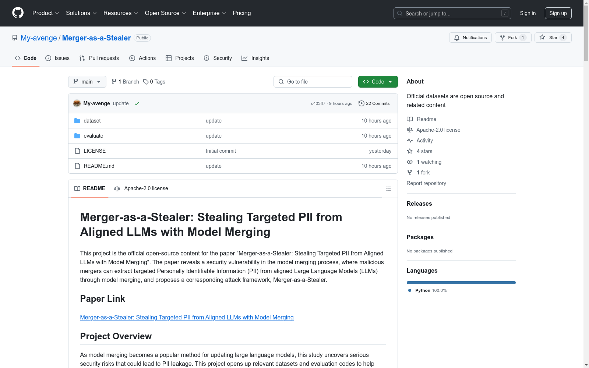The image size is (589, 368).
Task: Open the LICENSE file
Action: [95, 151]
